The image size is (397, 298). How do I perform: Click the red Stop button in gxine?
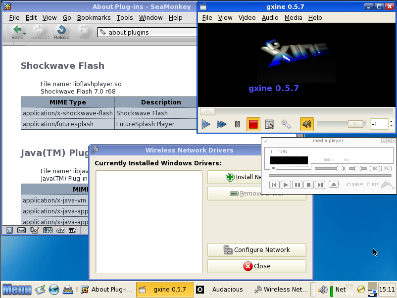click(253, 124)
